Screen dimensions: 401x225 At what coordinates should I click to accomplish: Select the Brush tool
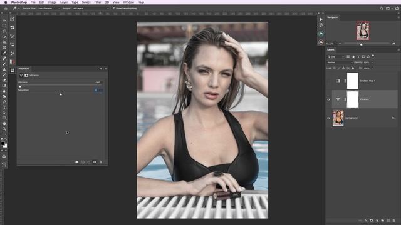point(4,64)
